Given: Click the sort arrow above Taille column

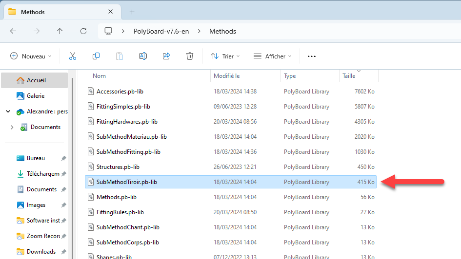Looking at the screenshot, I should click(359, 71).
